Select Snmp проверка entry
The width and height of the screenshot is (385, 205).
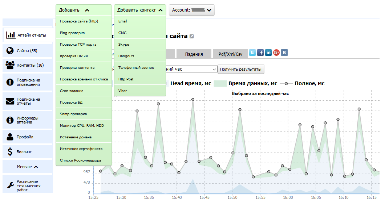[x=84, y=114]
